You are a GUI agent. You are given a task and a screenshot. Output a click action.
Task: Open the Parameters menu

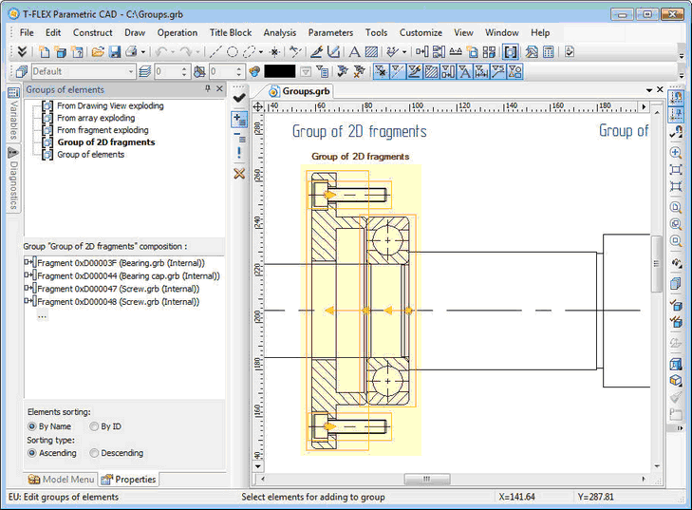click(330, 32)
